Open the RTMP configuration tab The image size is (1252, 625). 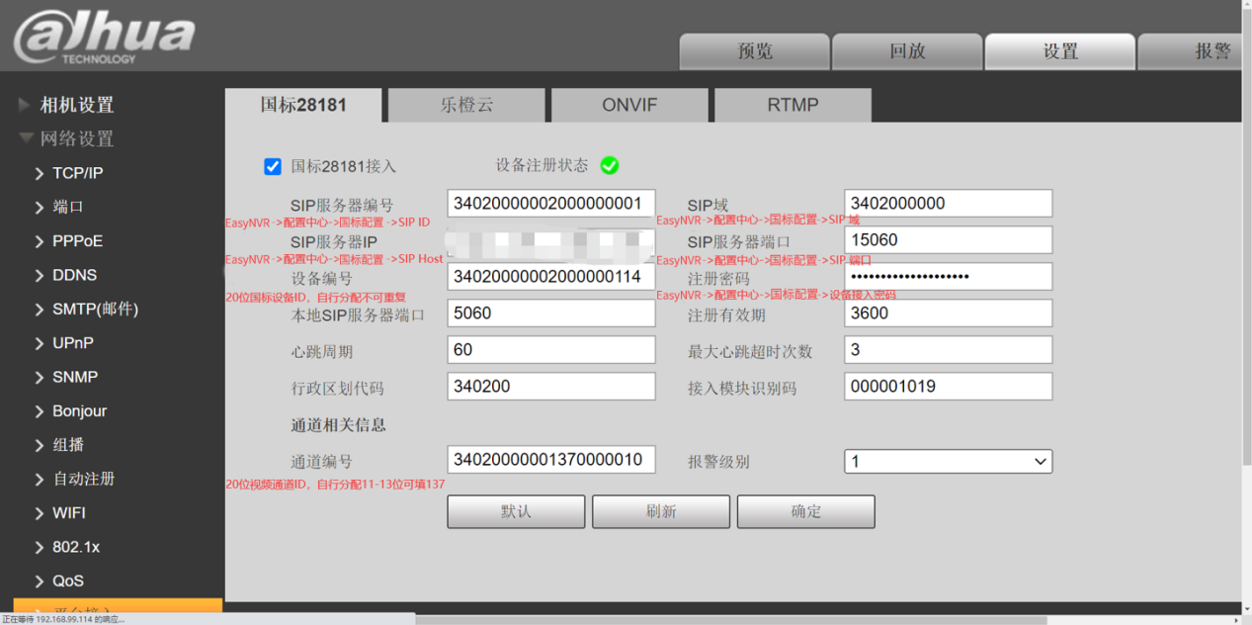[793, 105]
